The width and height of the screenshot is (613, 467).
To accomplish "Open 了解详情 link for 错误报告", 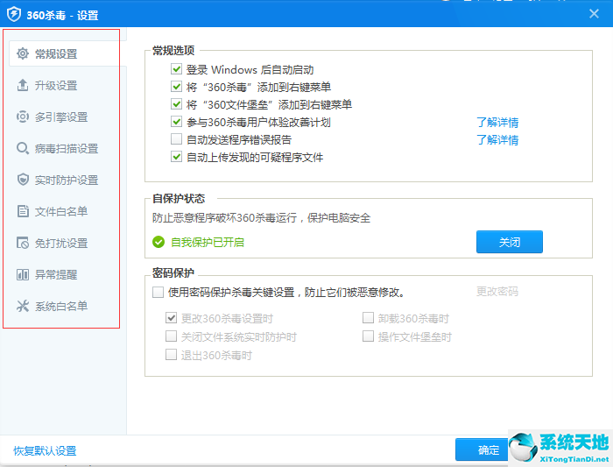I will [x=497, y=140].
